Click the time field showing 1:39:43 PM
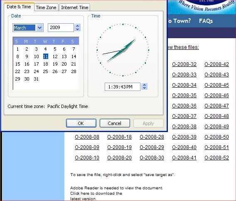236x201 pixels. 123,87
